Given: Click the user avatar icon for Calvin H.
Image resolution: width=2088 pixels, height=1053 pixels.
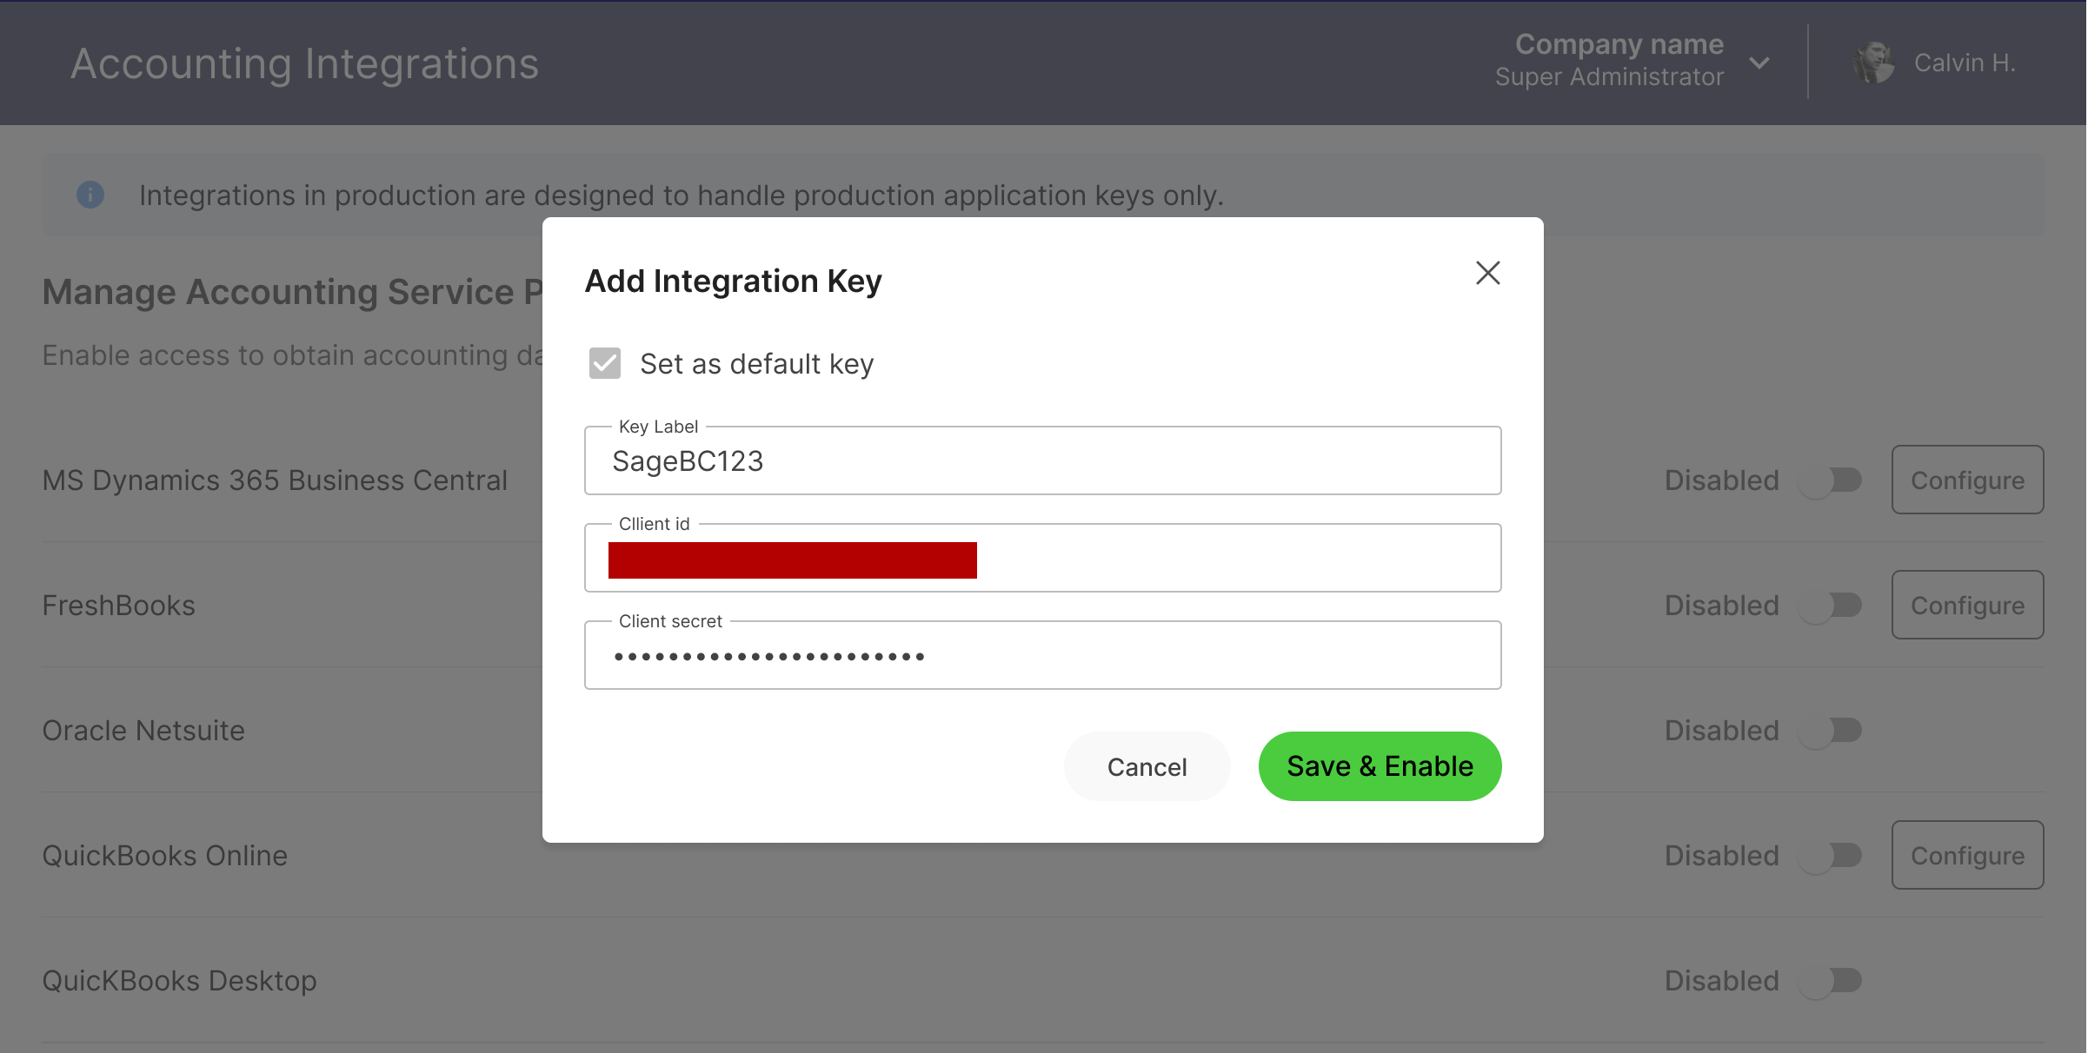Looking at the screenshot, I should [1874, 62].
